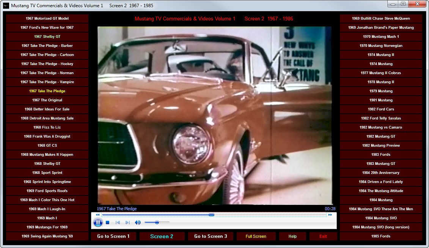Click the rewind arrows on the seek bar
The height and width of the screenshot is (248, 429).
click(98, 215)
